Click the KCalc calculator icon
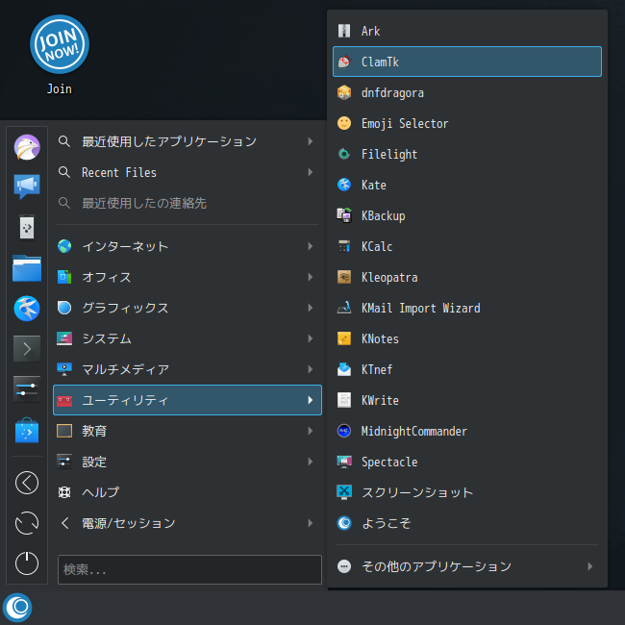Screen dimensions: 625x625 coord(344,246)
